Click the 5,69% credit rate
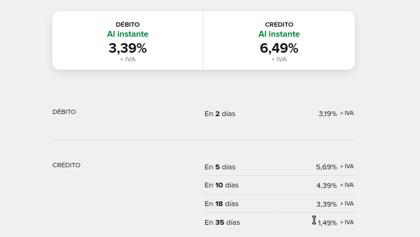This screenshot has height=237, width=420. 326,167
